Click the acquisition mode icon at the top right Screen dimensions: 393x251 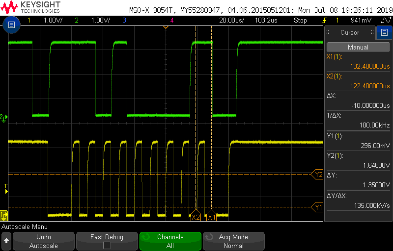(x=386, y=20)
